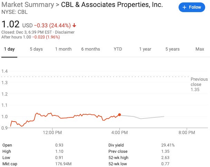
Task: Open the Market Summary breadcrumb link
Action: (28, 5)
